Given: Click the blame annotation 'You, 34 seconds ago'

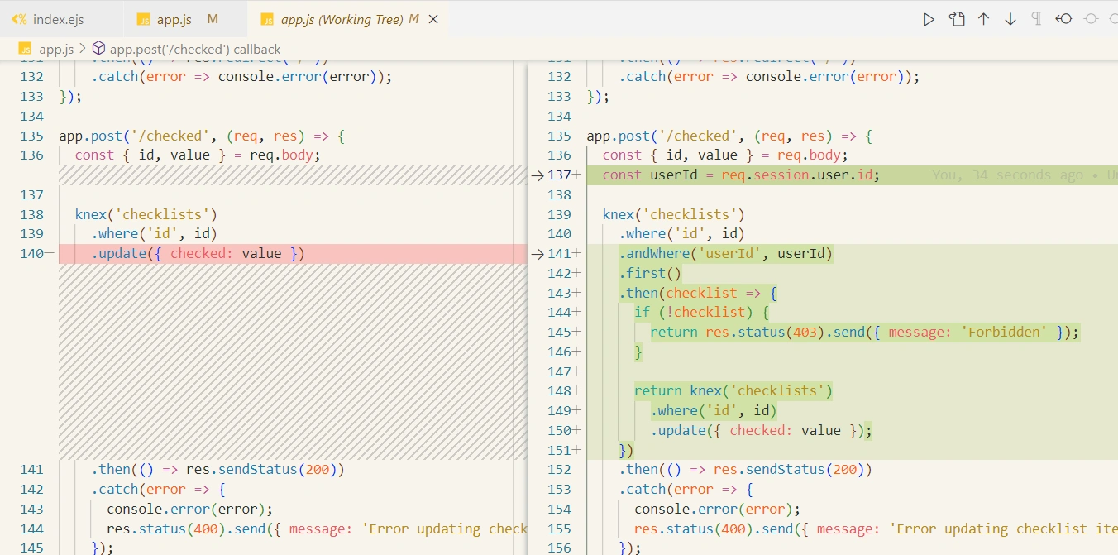Looking at the screenshot, I should (1007, 175).
